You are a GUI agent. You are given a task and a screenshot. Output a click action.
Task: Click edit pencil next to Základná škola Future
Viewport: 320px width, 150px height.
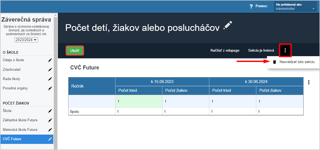[x=50, y=120]
